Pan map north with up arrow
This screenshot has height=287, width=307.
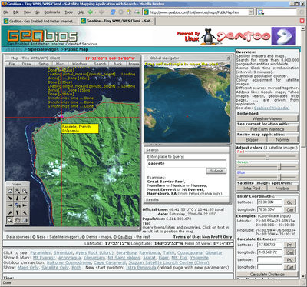[x=18, y=198]
